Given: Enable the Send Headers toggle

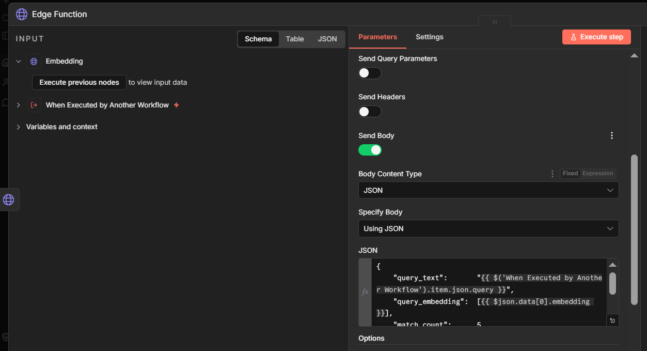Looking at the screenshot, I should coord(370,112).
